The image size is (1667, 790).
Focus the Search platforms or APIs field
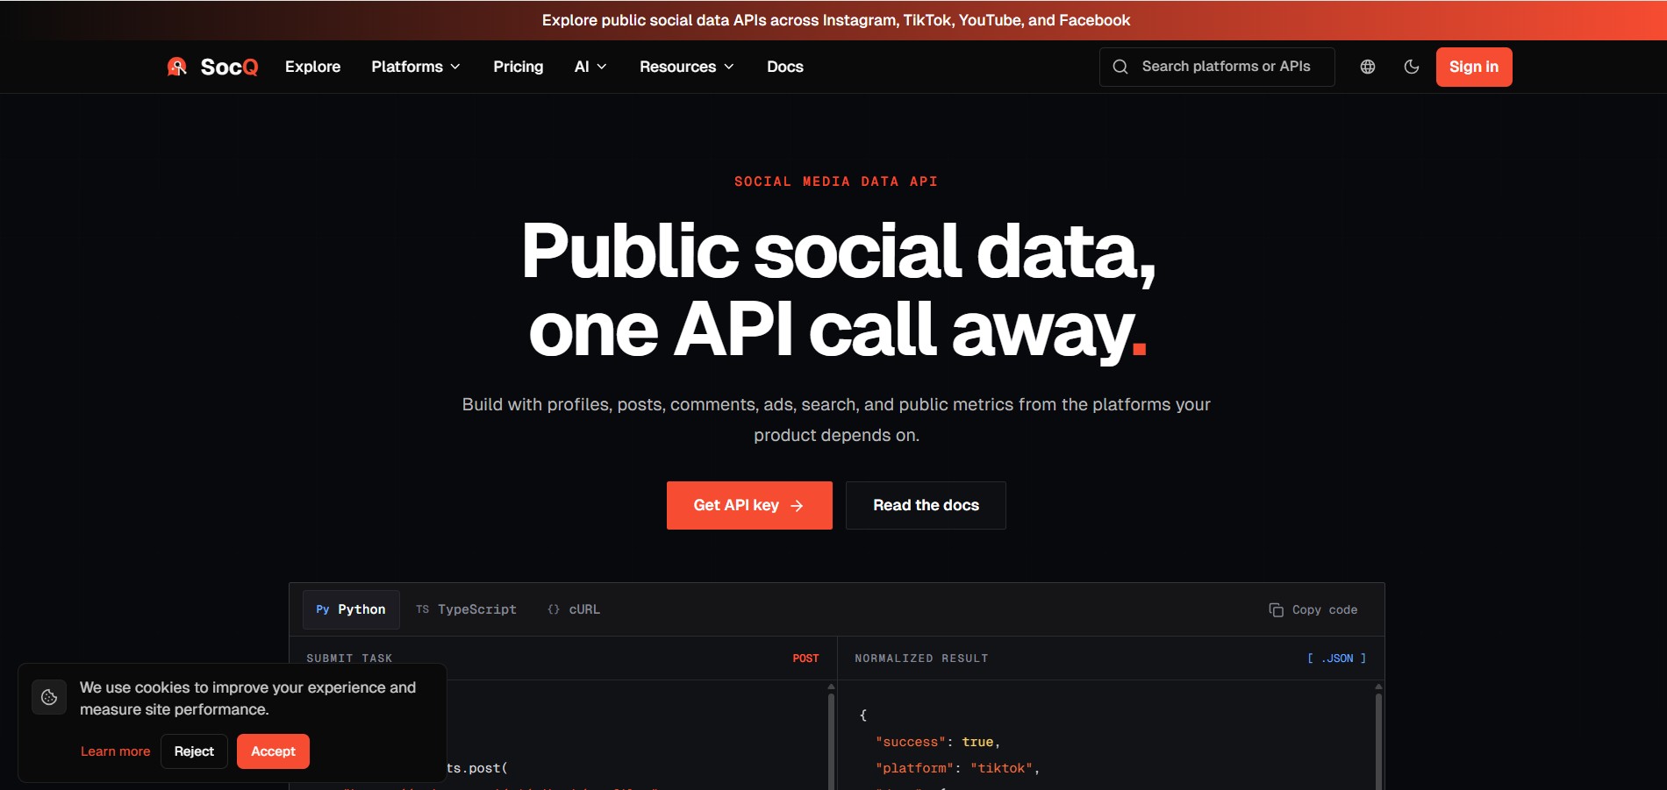tap(1217, 67)
